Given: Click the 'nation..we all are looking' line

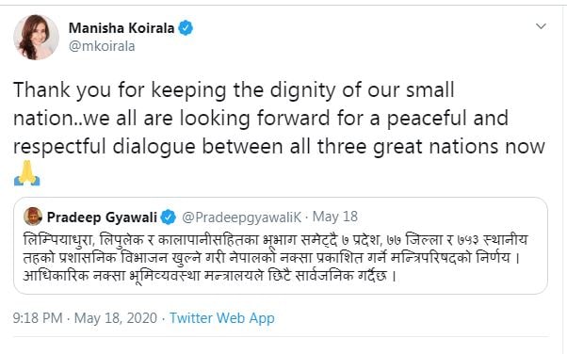Looking at the screenshot, I should (261, 119).
